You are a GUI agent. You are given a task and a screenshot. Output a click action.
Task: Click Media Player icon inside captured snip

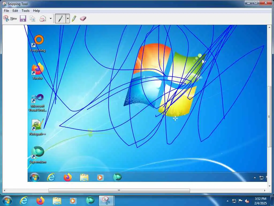pyautogui.click(x=100, y=177)
